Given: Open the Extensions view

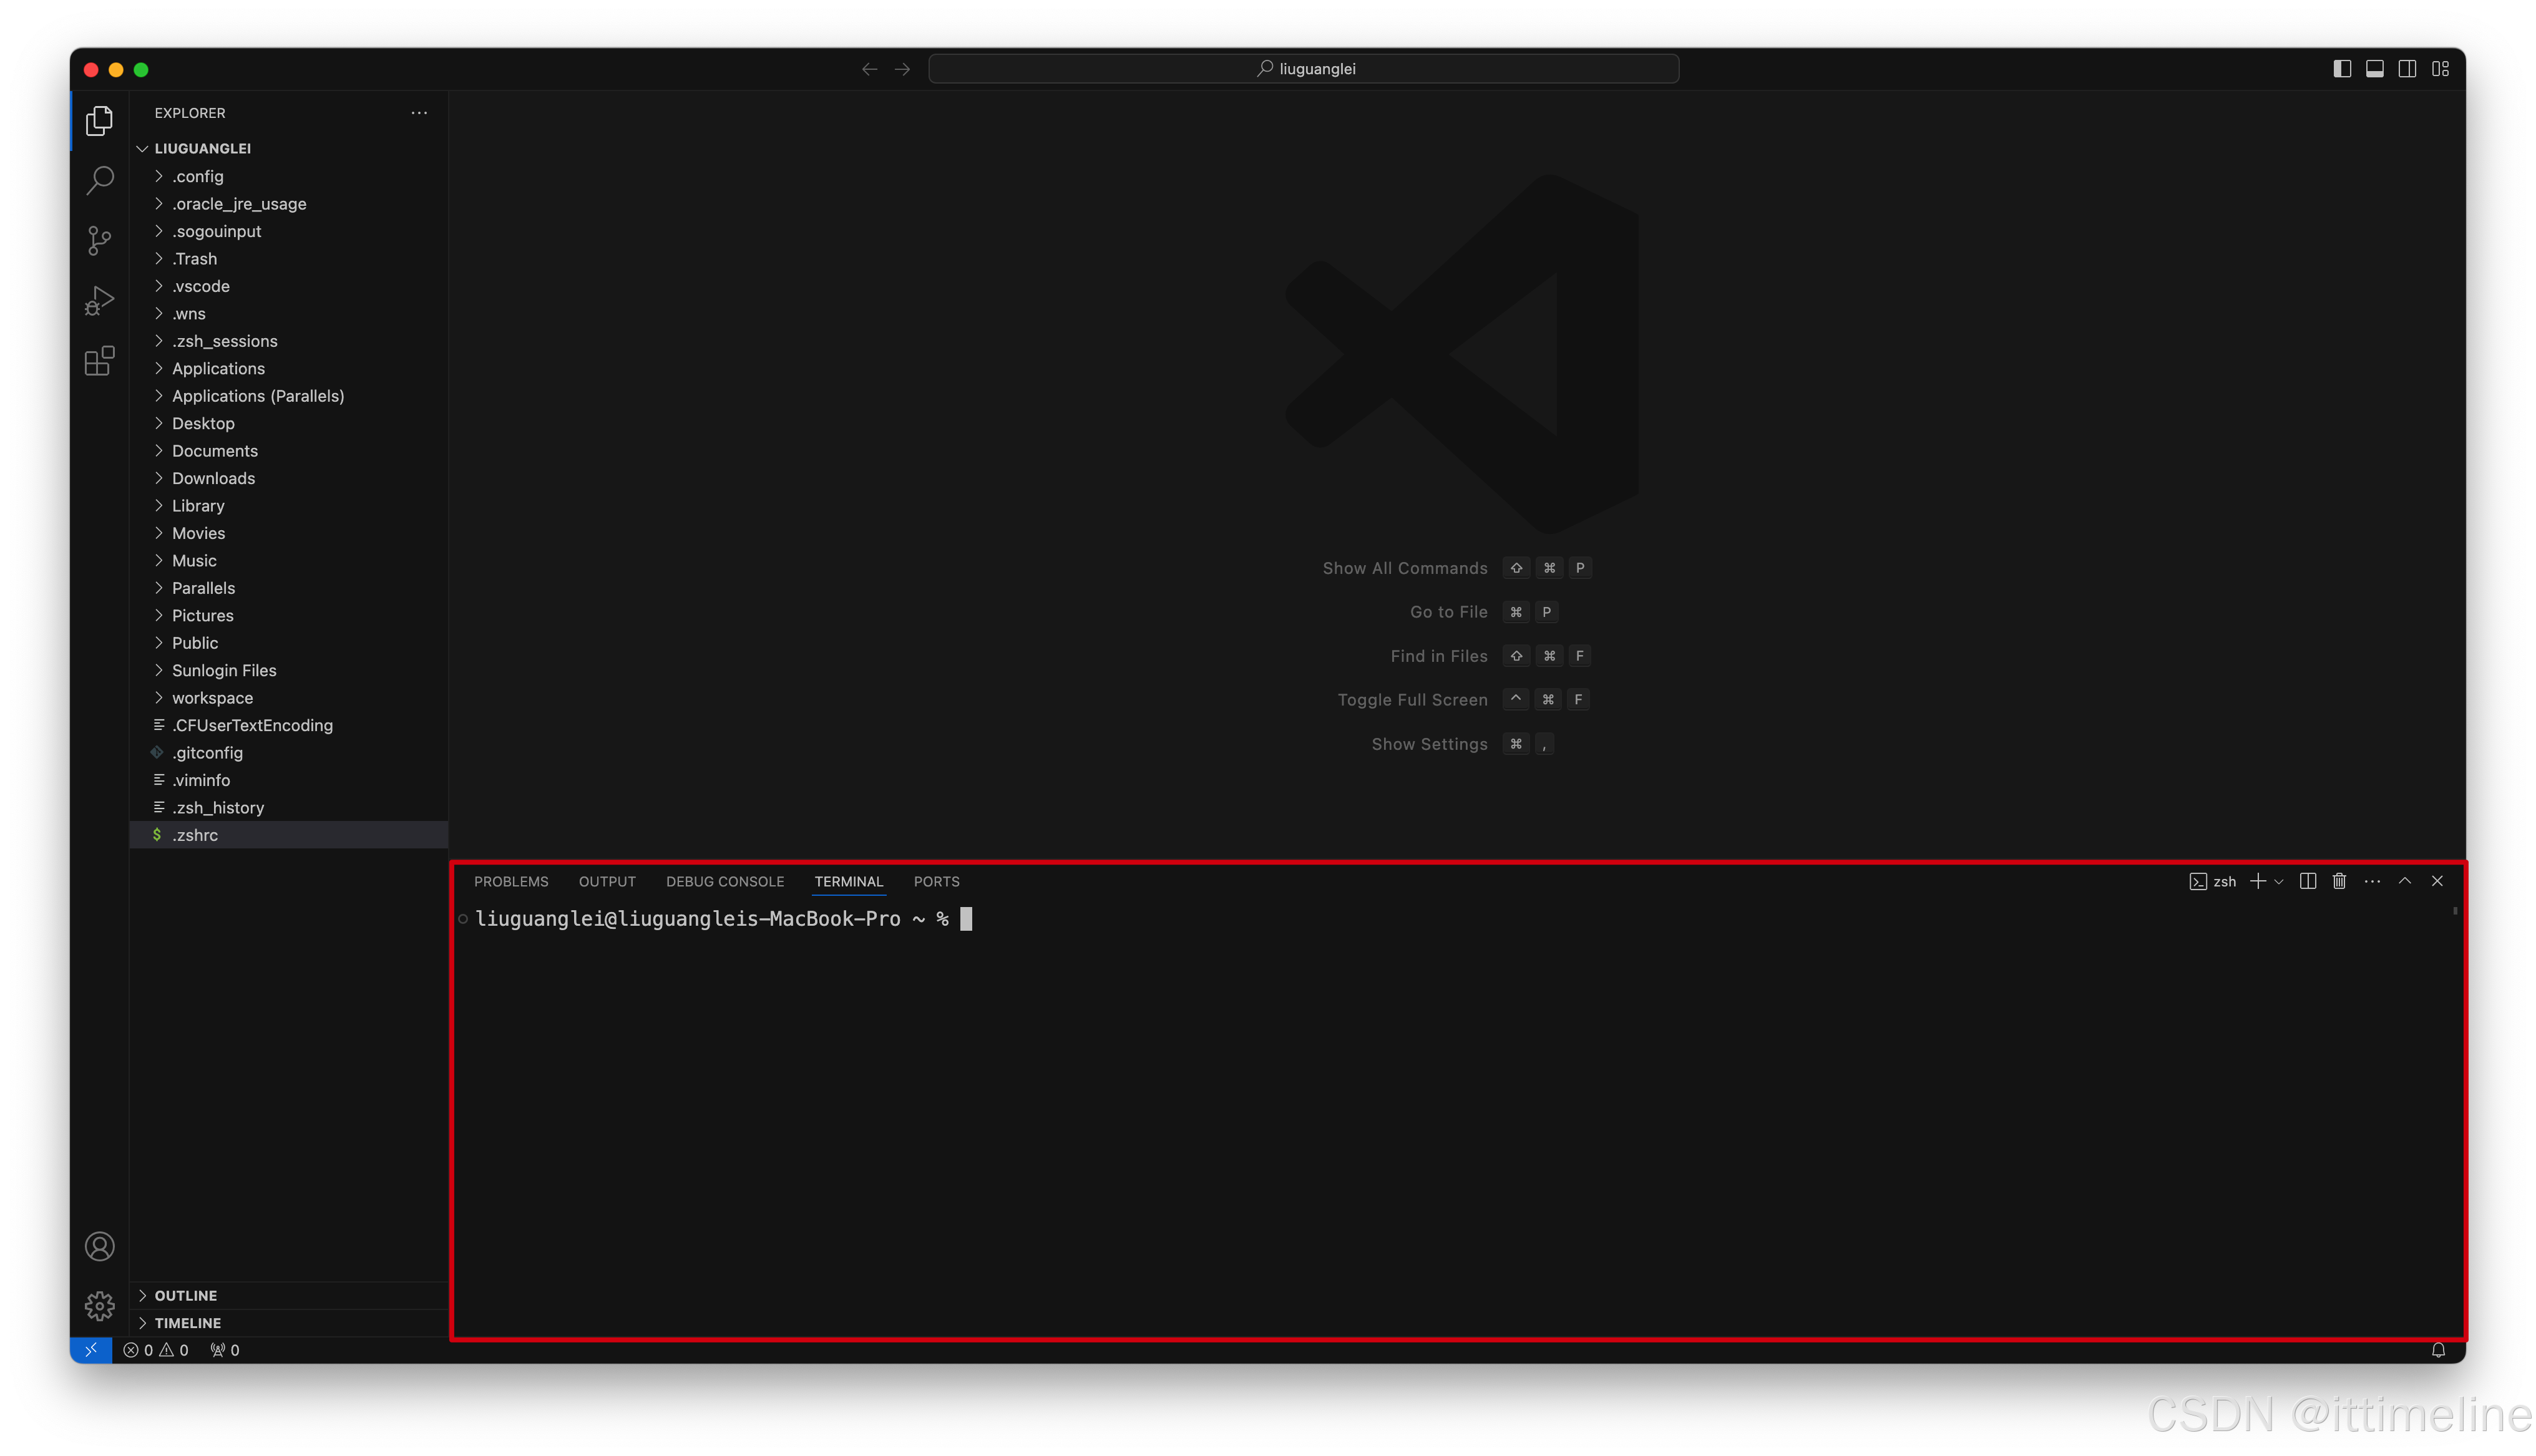Looking at the screenshot, I should pos(99,361).
